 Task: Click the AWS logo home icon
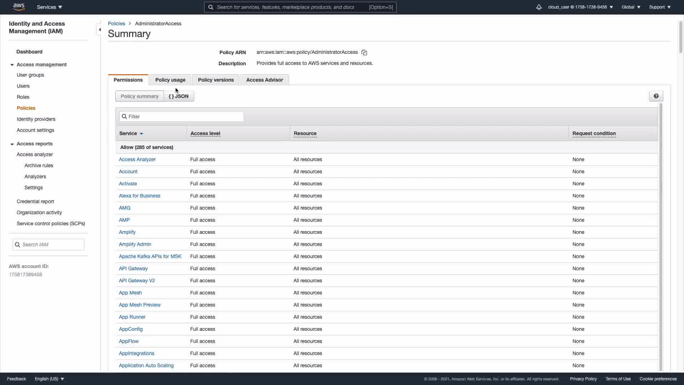19,7
